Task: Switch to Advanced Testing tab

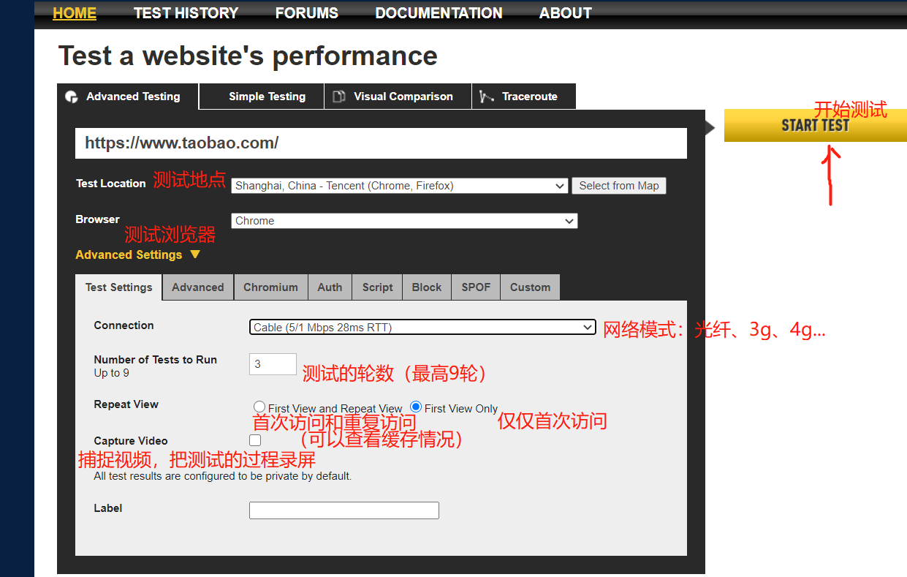Action: [128, 97]
